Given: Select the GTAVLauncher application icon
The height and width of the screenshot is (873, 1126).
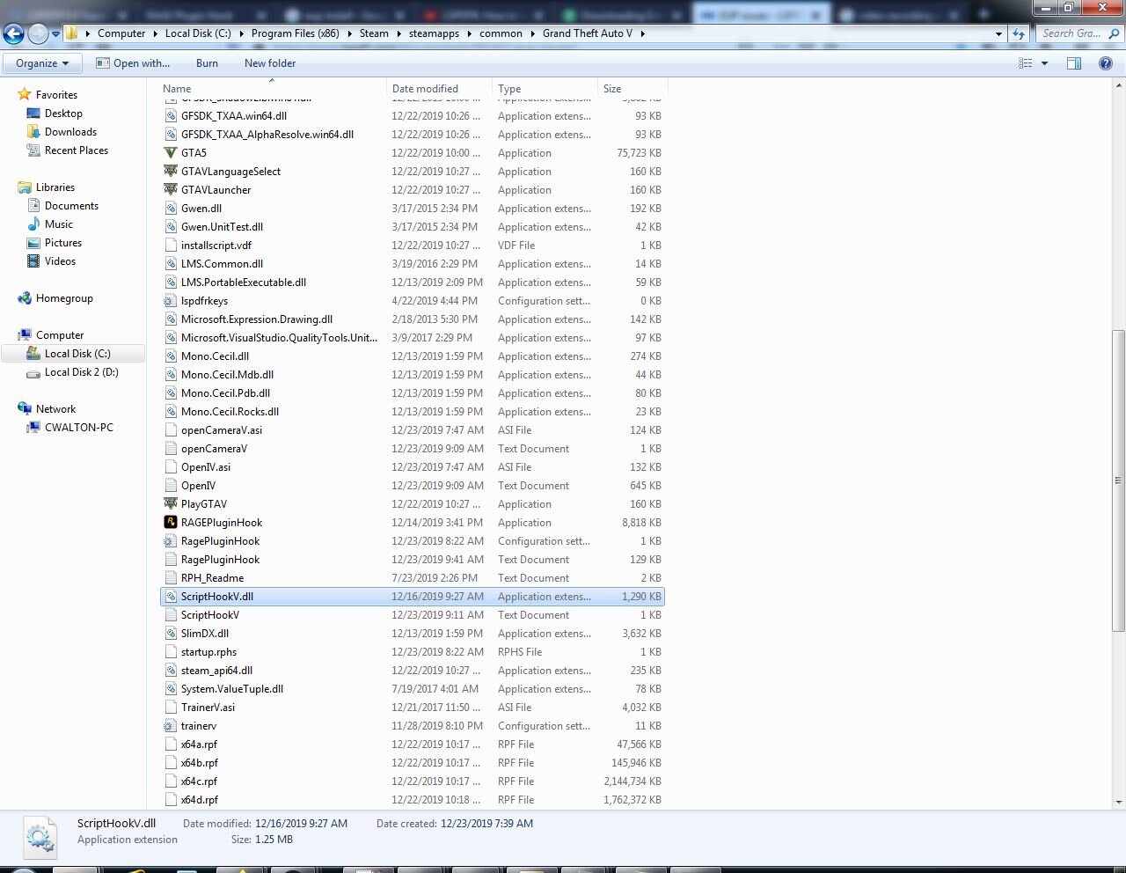Looking at the screenshot, I should pyautogui.click(x=171, y=190).
